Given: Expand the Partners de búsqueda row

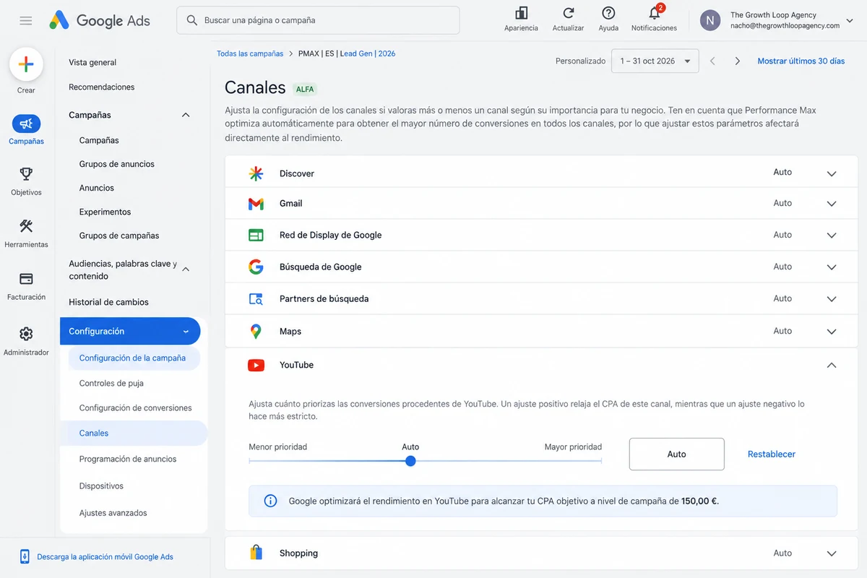Looking at the screenshot, I should [x=832, y=299].
